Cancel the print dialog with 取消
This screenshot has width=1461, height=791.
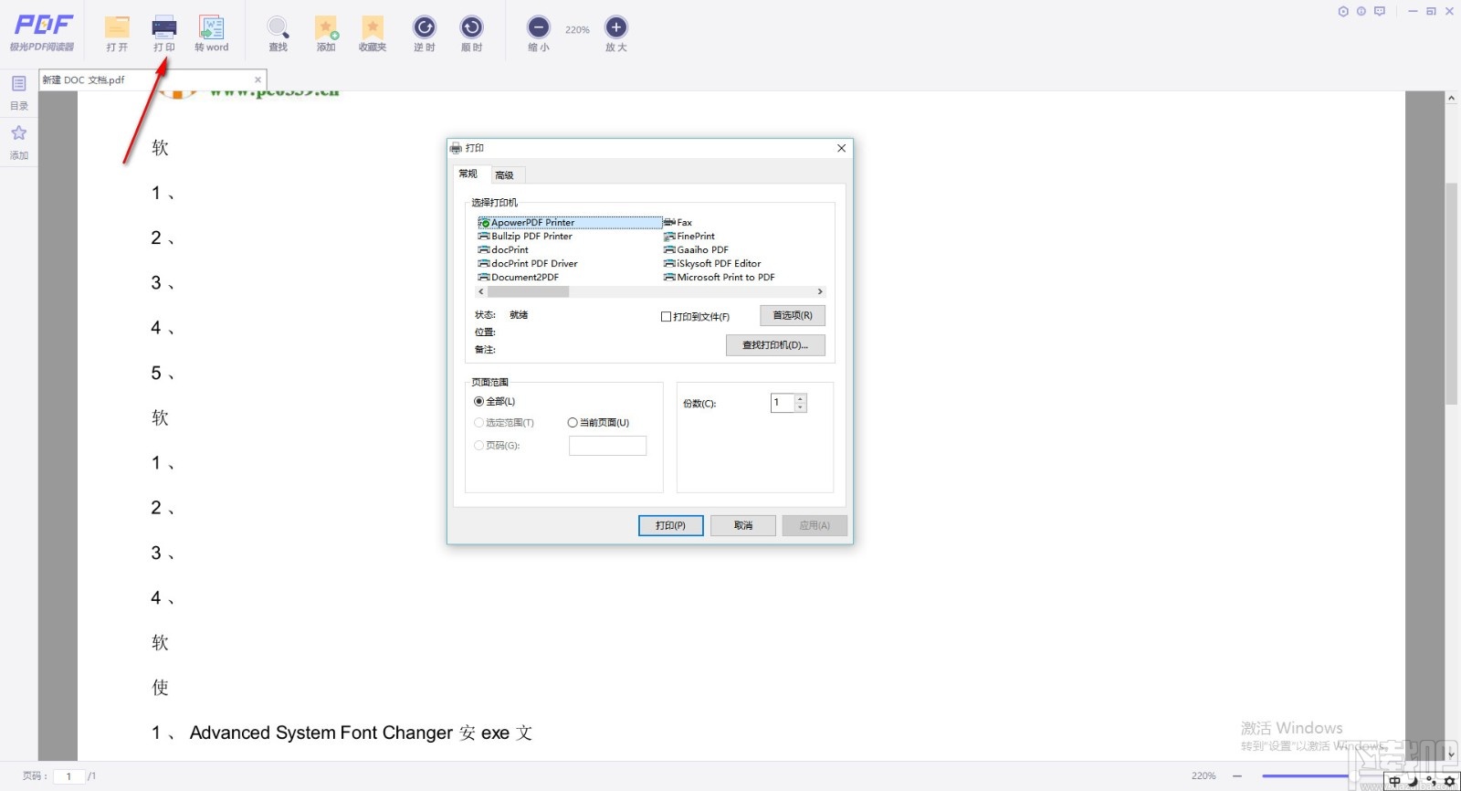pyautogui.click(x=743, y=525)
